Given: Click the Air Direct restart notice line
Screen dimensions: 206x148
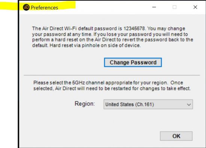Looking at the screenshot, I should click(112, 89).
